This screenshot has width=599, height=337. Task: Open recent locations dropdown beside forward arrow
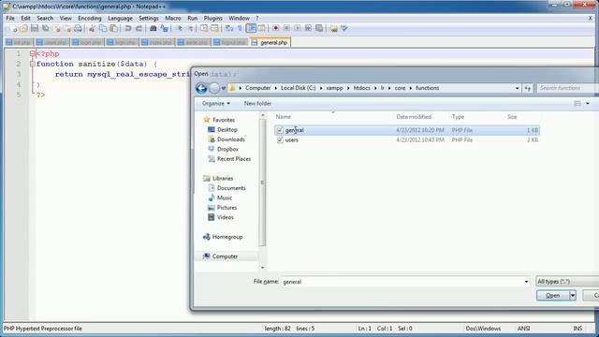(x=224, y=88)
